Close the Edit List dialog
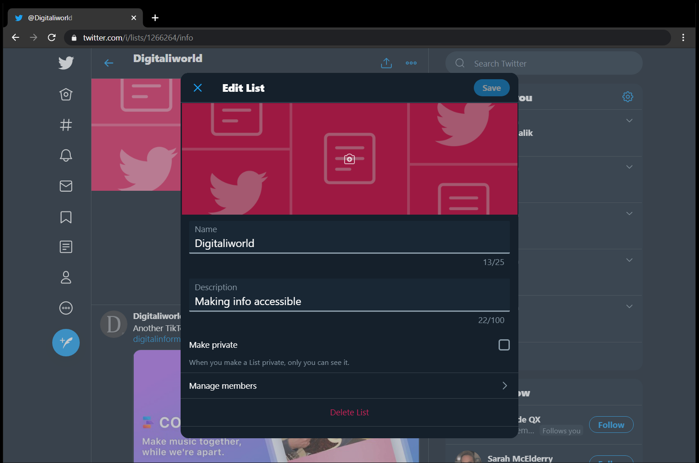Screen dimensions: 699x463 (198, 88)
